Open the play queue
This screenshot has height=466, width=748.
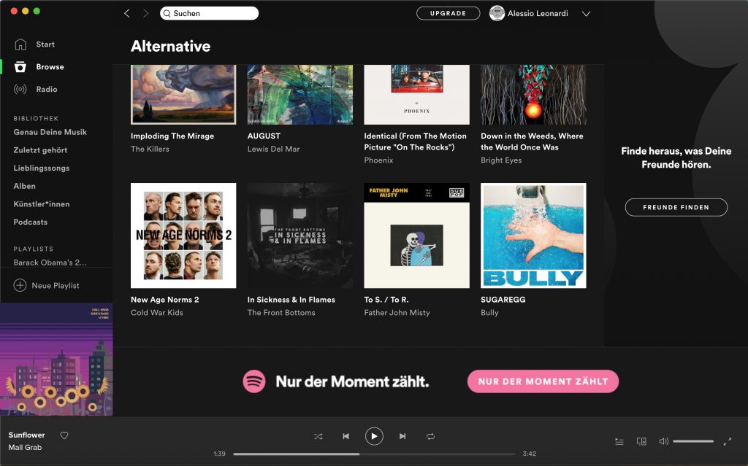[x=619, y=441]
